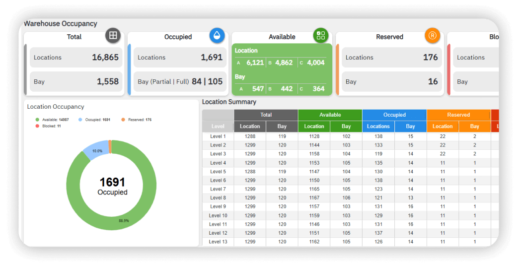The image size is (518, 266).
Task: Click the Total Bay 1,558 tile
Action: point(76,81)
